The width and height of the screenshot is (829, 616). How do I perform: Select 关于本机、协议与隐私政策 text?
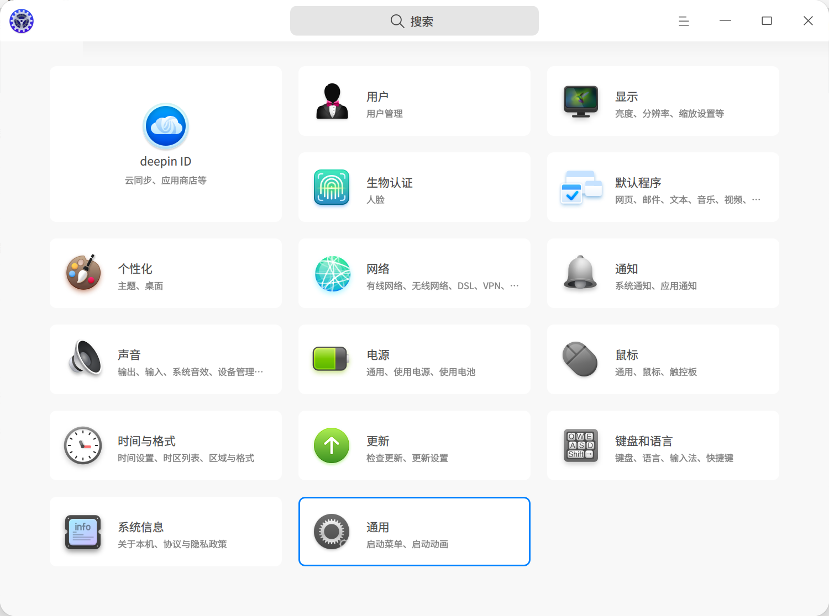click(172, 544)
